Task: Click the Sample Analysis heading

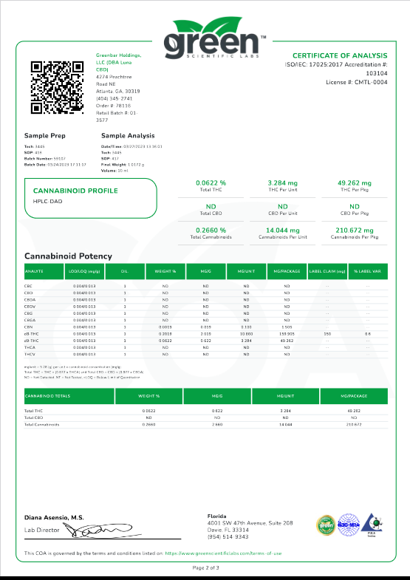Action: click(x=128, y=135)
